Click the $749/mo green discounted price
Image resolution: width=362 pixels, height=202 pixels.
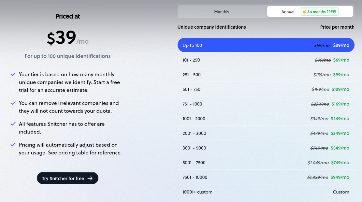pyautogui.click(x=340, y=163)
